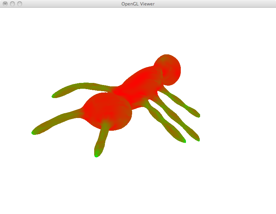Close the OpenGL Viewer window
Viewport: 276px width, 214px height.
tap(5, 4)
